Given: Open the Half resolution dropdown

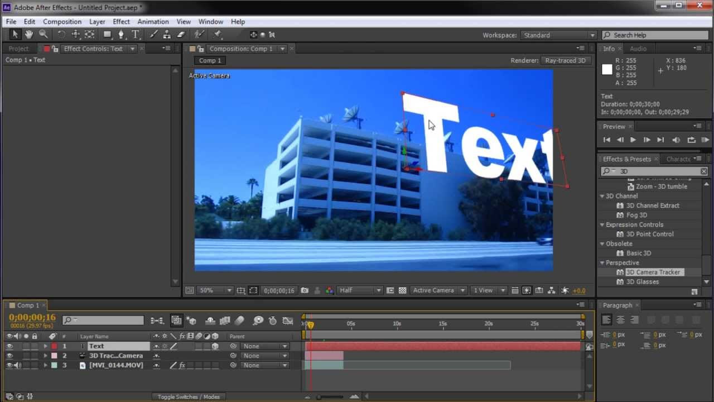Looking at the screenshot, I should 360,290.
